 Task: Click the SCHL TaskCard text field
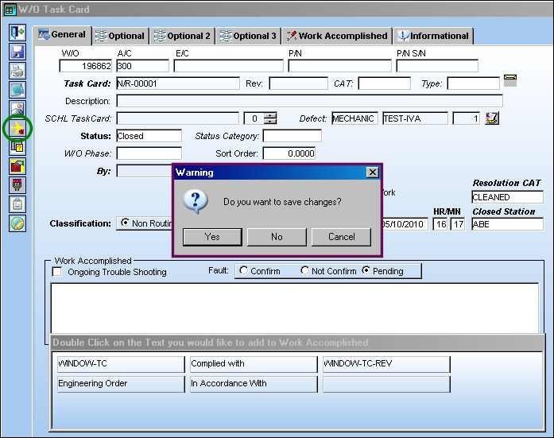[x=178, y=118]
